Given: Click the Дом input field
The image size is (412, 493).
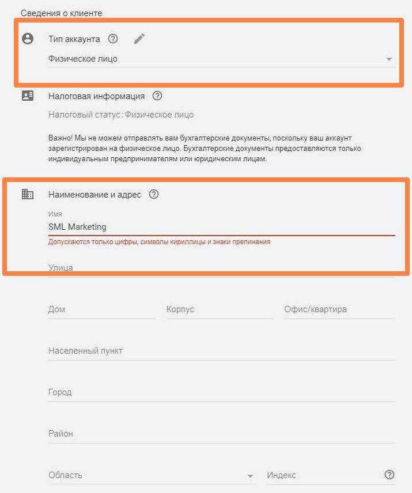Looking at the screenshot, I should 101,309.
